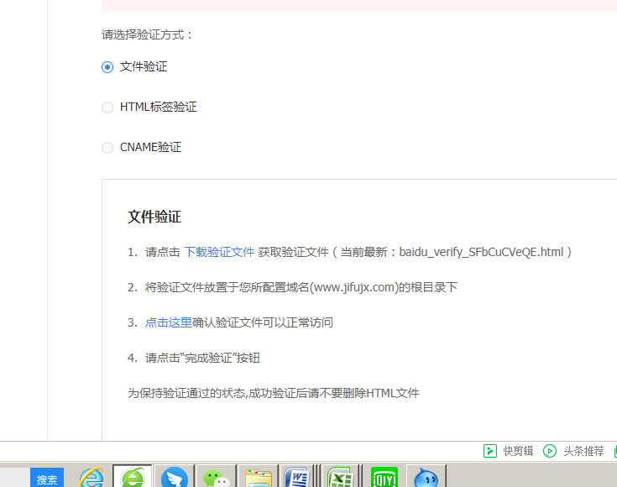The height and width of the screenshot is (487, 617).
Task: Click the 头条推荐 text label
Action: pyautogui.click(x=583, y=451)
